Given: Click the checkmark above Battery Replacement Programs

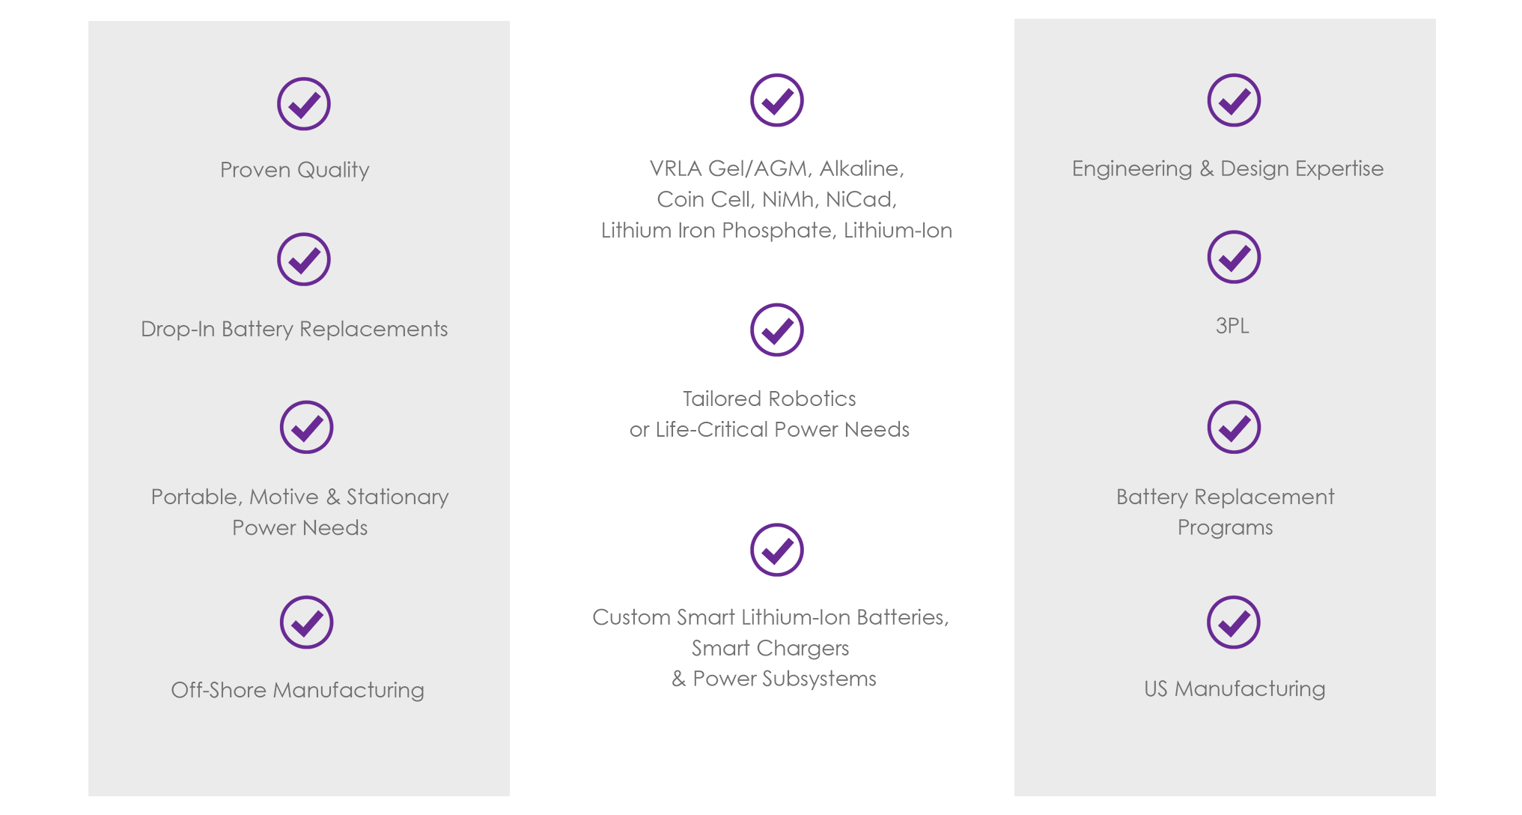Looking at the screenshot, I should pos(1234,428).
